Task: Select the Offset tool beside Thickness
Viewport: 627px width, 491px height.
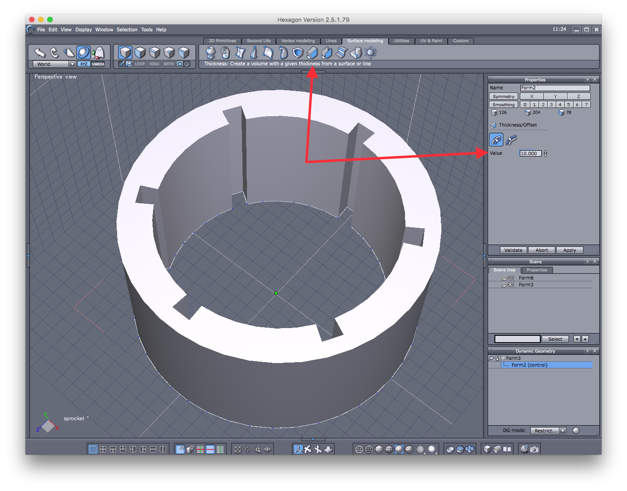Action: 326,53
